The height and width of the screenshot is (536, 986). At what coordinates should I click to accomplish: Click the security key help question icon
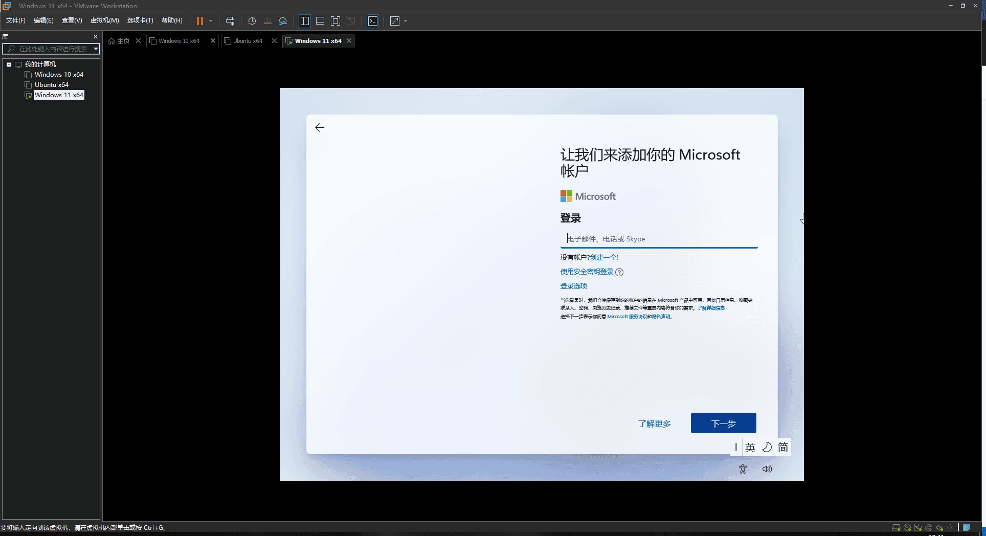click(619, 272)
